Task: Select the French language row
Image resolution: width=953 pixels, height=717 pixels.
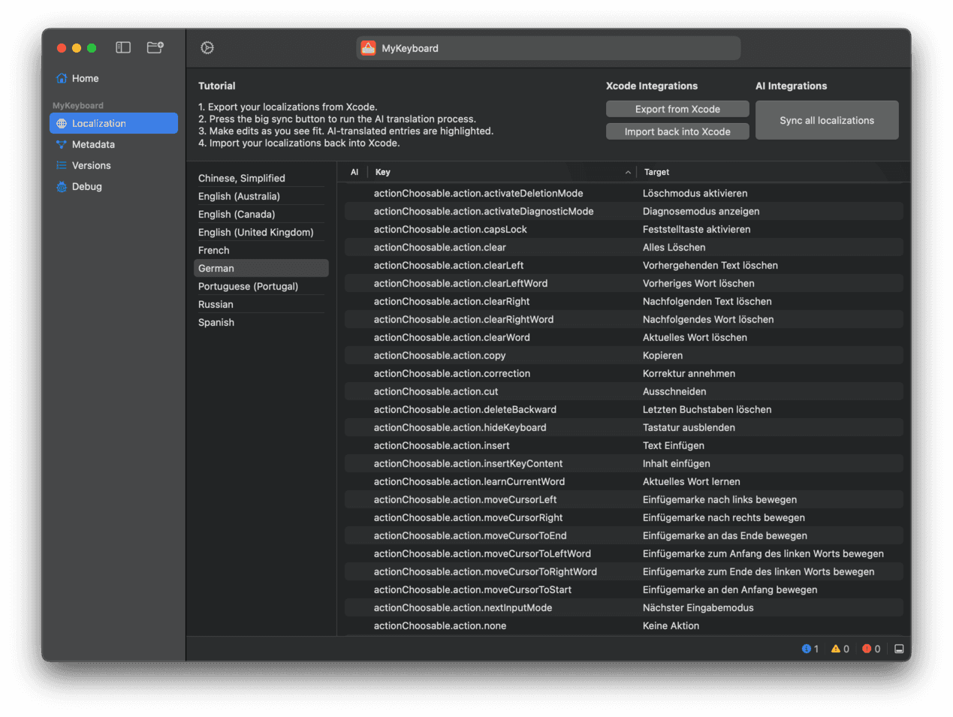Action: click(261, 250)
